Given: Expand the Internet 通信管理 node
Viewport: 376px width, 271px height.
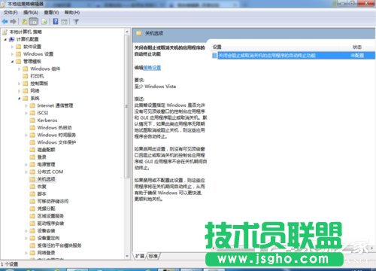Looking at the screenshot, I should (26, 105).
